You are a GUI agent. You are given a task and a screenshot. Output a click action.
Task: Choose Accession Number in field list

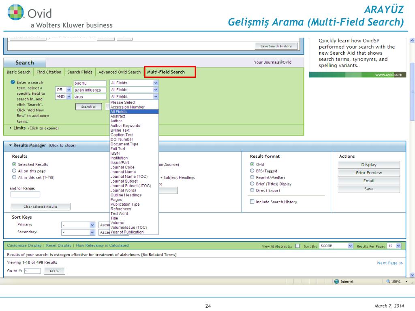pos(134,107)
